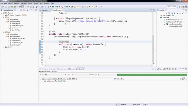Expand JRE System Library node
This screenshot has width=188, height=106.
(x=4, y=15)
